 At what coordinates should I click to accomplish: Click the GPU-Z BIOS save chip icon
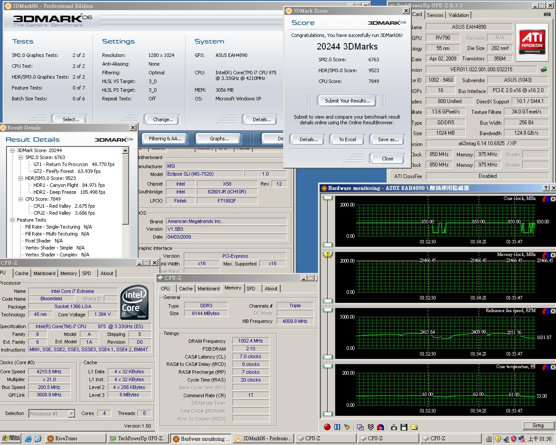(543, 69)
